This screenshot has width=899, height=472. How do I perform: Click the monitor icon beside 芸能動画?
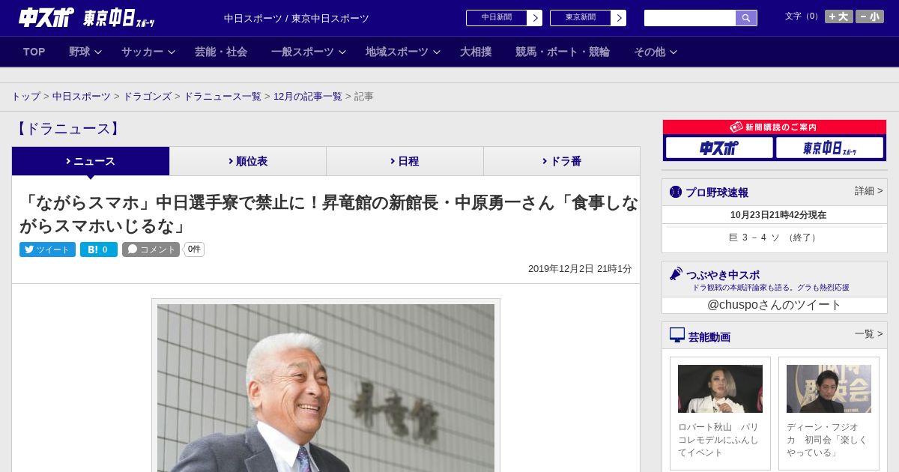677,335
